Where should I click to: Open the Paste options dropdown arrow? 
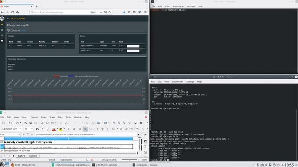pos(56,123)
